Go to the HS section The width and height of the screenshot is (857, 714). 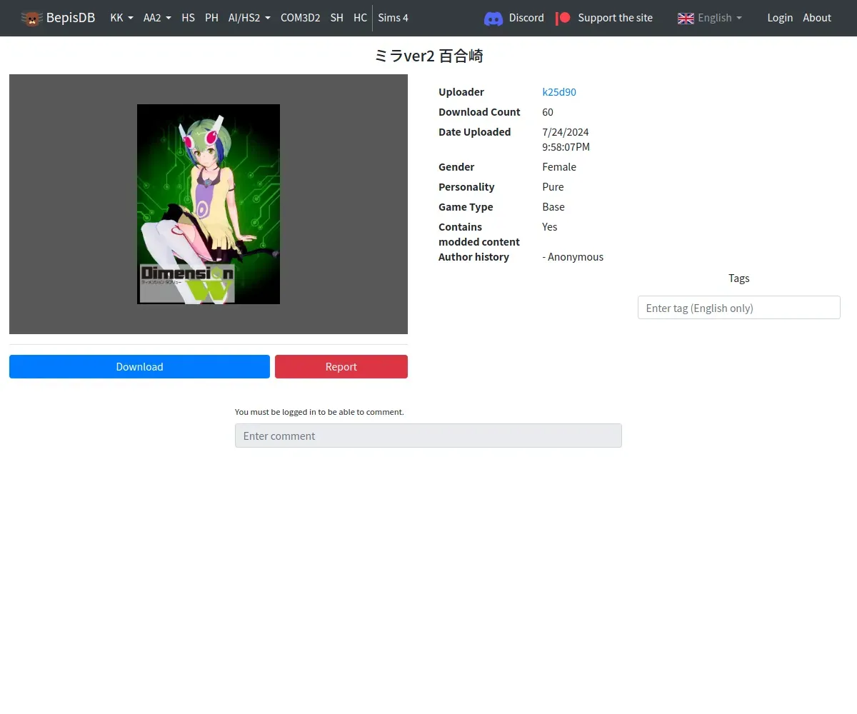(188, 18)
